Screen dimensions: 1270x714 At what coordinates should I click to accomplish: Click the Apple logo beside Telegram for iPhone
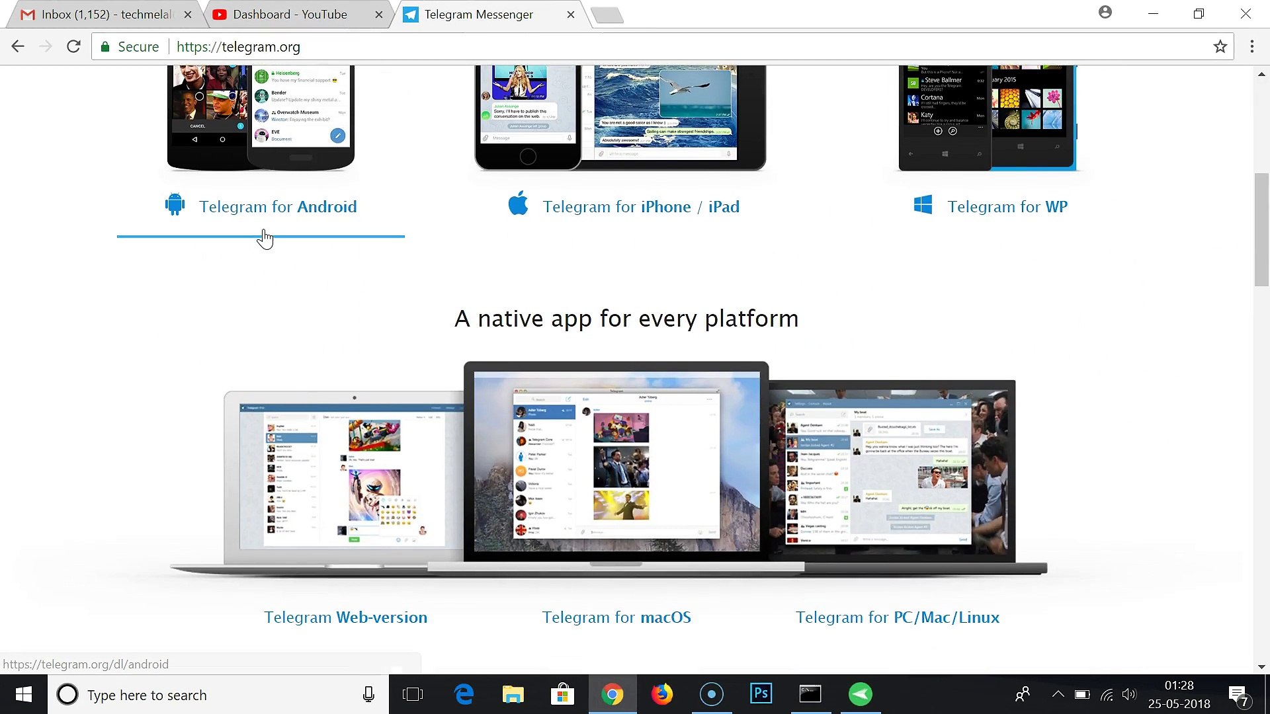click(519, 204)
